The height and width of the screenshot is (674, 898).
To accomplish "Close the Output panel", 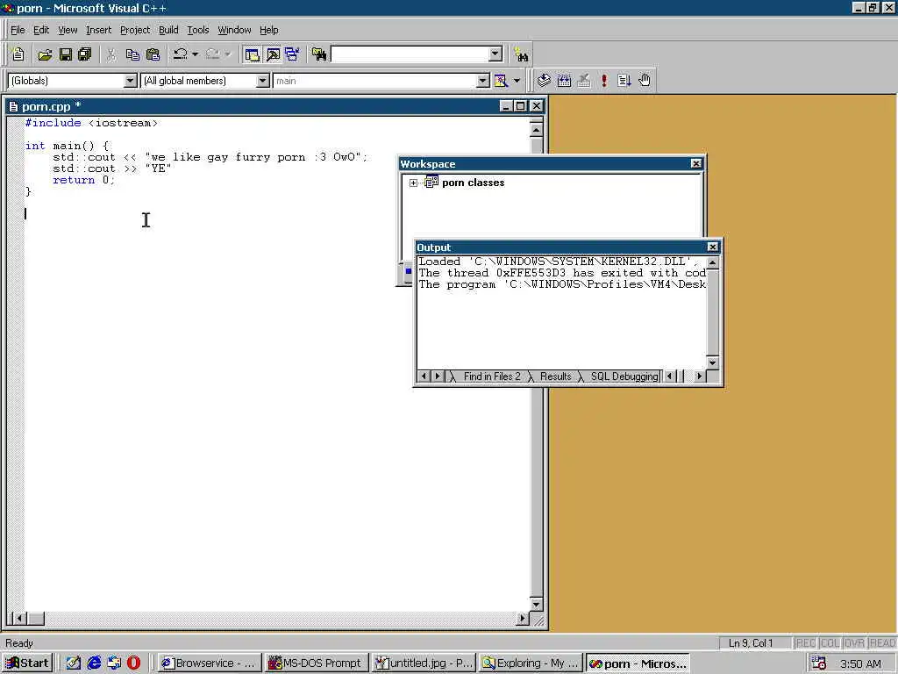I will coord(712,247).
